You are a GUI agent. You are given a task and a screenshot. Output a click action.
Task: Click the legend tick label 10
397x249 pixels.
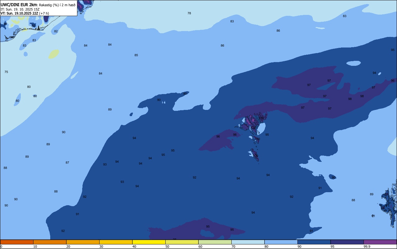pos(35,247)
